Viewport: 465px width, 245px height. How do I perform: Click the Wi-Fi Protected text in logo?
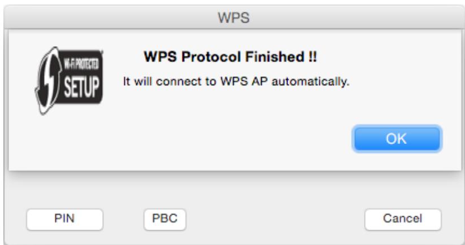81,63
